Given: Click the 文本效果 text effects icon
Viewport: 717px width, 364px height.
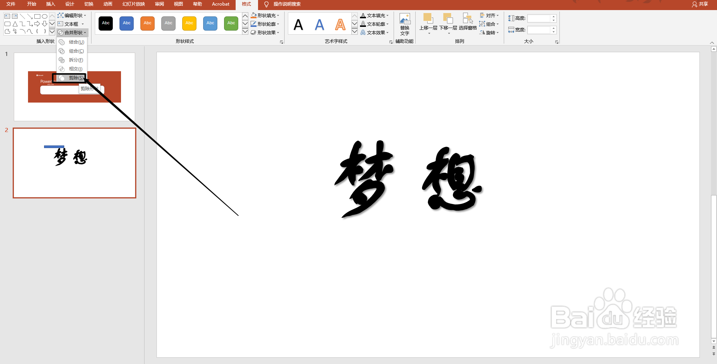Looking at the screenshot, I should click(x=375, y=32).
